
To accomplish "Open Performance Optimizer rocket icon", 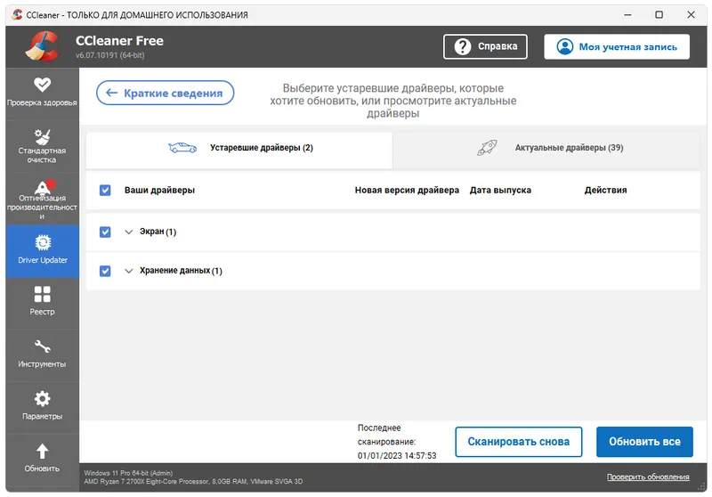I will 42,188.
